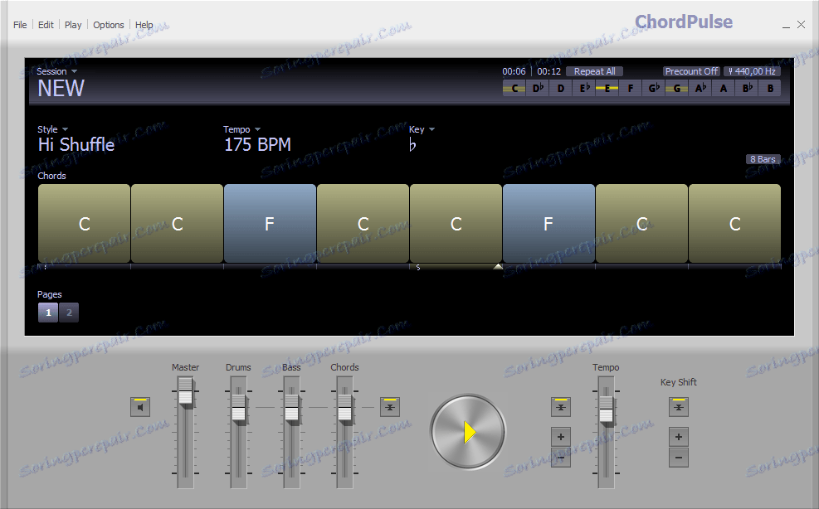Click the reset icon above the Tempo plus button
The height and width of the screenshot is (509, 819).
[x=560, y=406]
